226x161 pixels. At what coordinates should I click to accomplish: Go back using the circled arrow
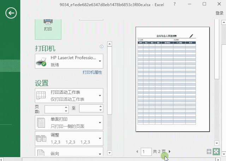click(x=11, y=13)
